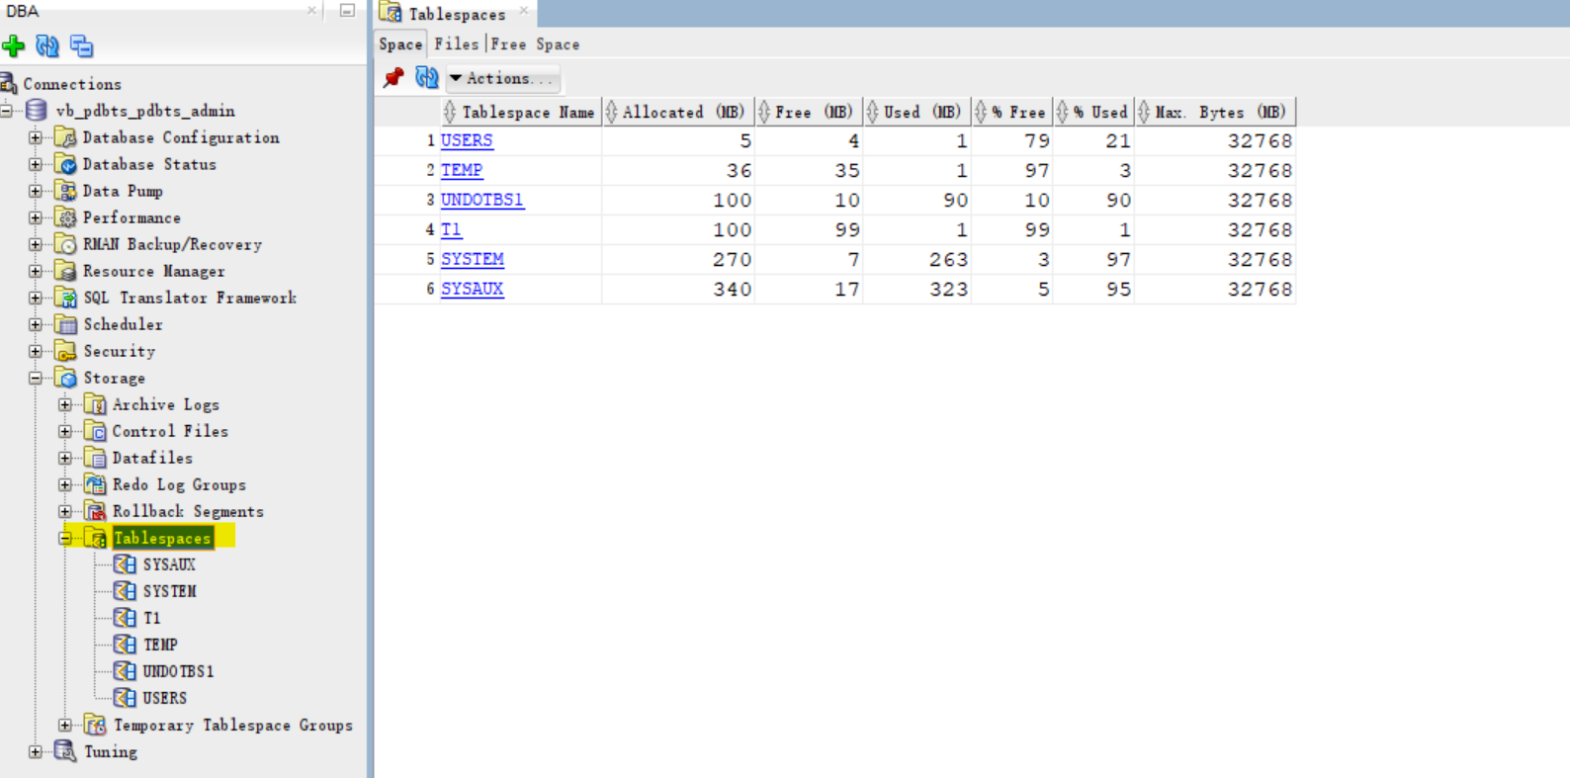
Task: Select the Connections root node
Action: pyautogui.click(x=72, y=84)
